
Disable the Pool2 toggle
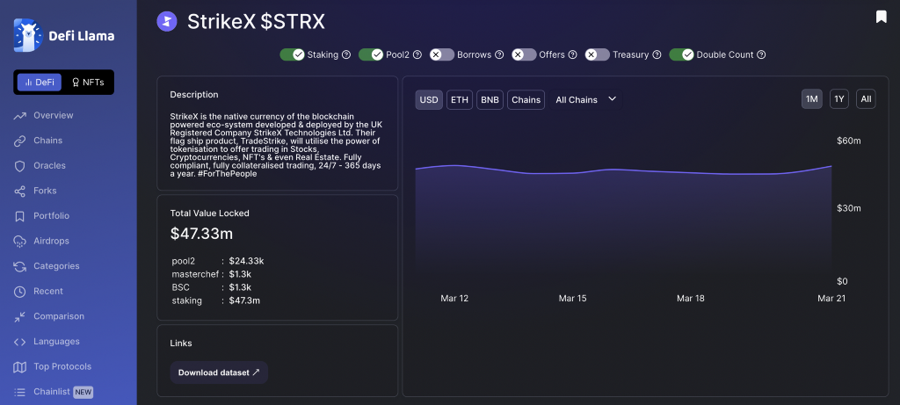pos(371,54)
